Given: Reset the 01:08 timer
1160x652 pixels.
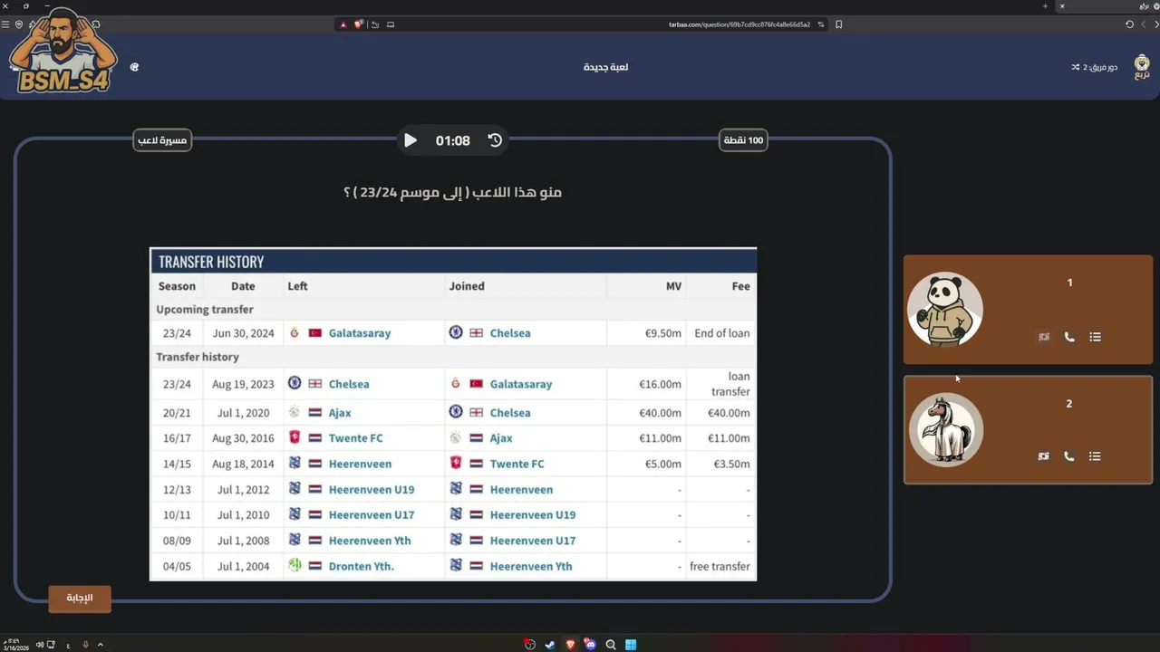Looking at the screenshot, I should [x=495, y=140].
